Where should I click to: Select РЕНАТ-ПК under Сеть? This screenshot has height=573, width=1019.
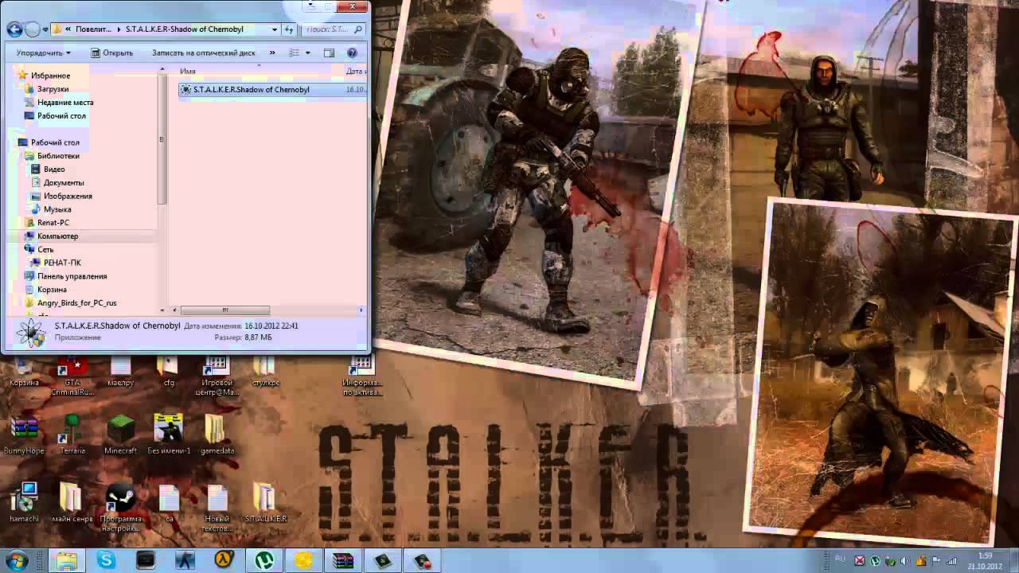tap(62, 263)
